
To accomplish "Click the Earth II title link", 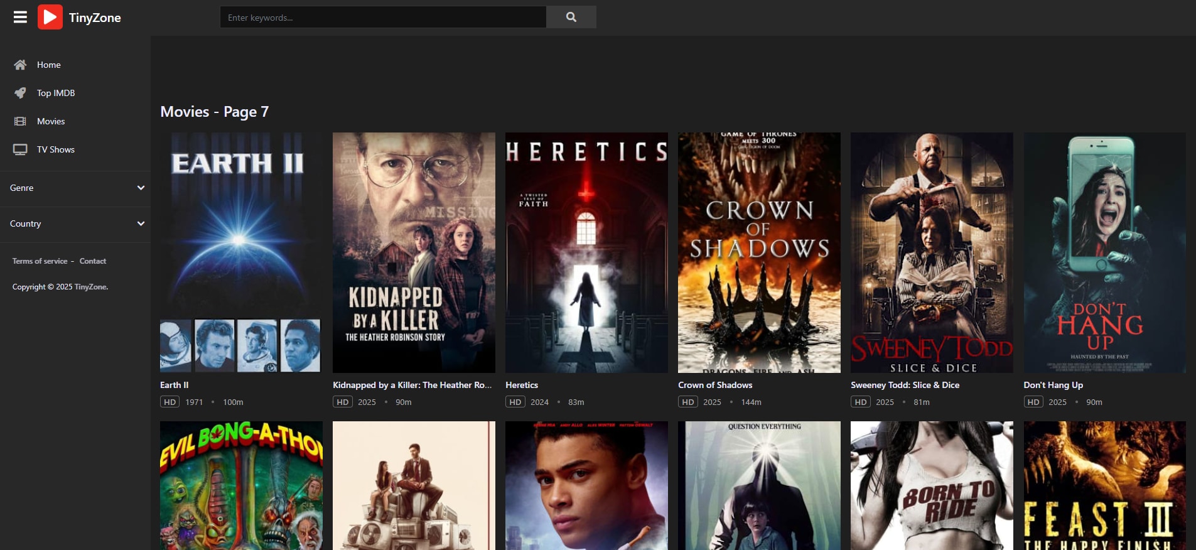I will (175, 385).
